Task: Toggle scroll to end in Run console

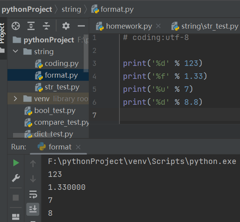Action: click(x=33, y=209)
